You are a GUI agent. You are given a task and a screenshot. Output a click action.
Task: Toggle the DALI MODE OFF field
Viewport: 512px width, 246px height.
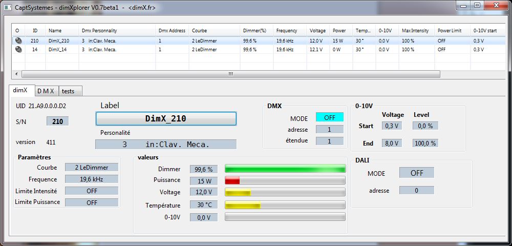(416, 173)
